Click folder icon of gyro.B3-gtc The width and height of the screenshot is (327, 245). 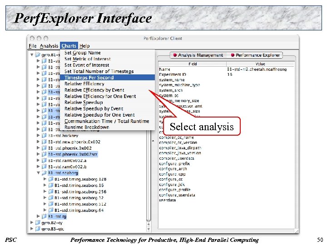pyautogui.click(x=38, y=229)
